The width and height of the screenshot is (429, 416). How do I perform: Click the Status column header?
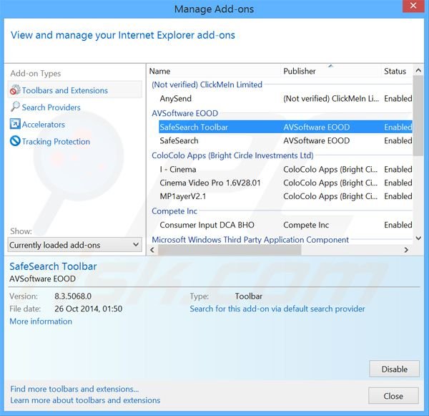[395, 72]
